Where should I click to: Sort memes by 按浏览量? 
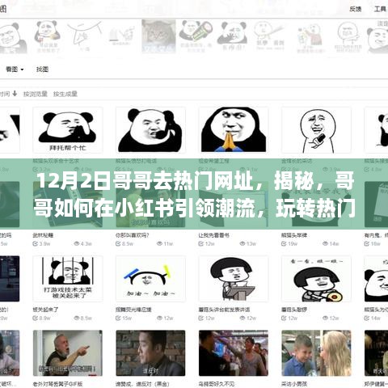click(36, 94)
